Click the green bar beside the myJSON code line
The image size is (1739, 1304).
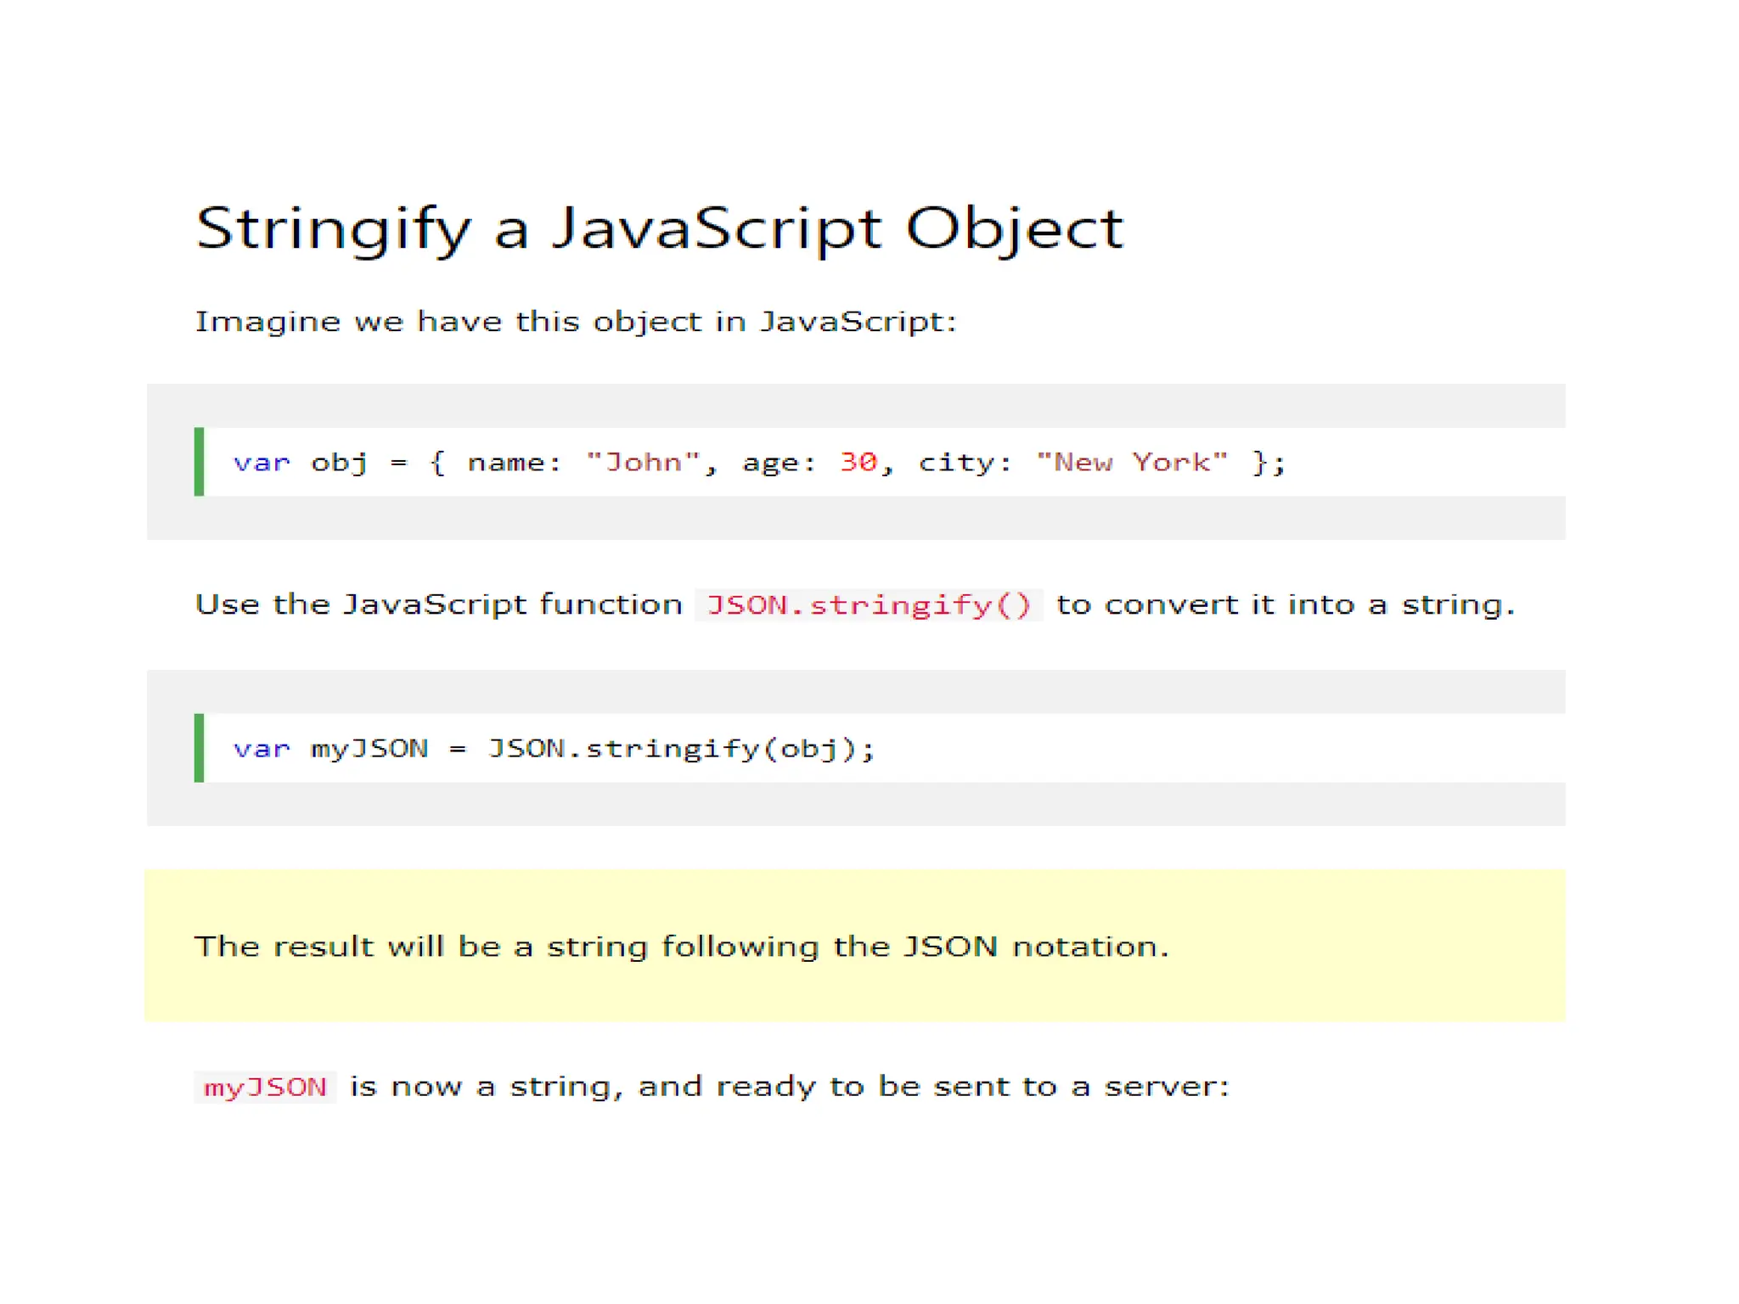click(200, 748)
